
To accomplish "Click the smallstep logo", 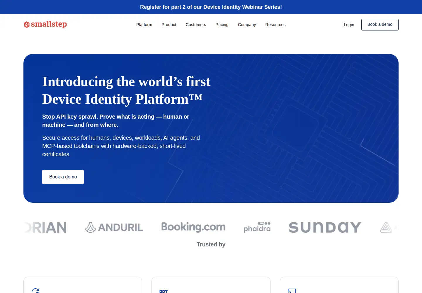I will (x=45, y=24).
